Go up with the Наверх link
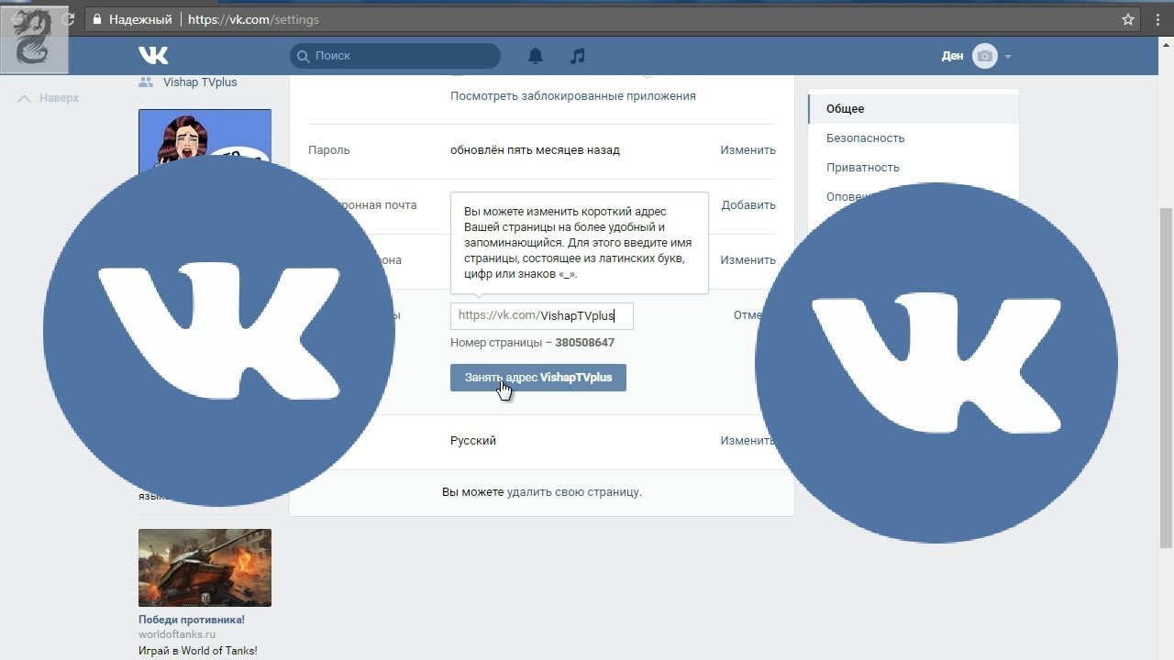Screen dimensions: 1174x660 tap(49, 98)
